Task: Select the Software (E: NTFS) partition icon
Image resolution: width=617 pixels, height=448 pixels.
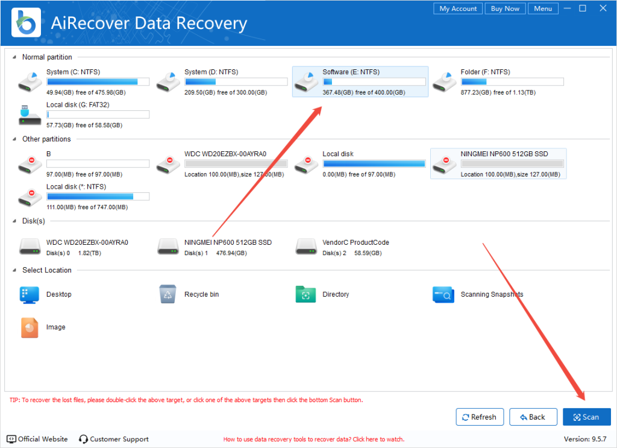Action: click(x=307, y=82)
